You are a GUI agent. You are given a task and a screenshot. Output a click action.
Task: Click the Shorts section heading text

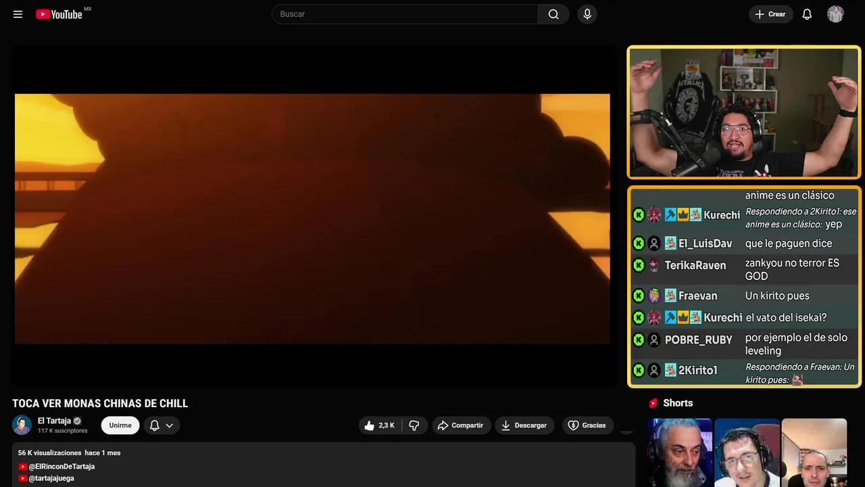[678, 403]
